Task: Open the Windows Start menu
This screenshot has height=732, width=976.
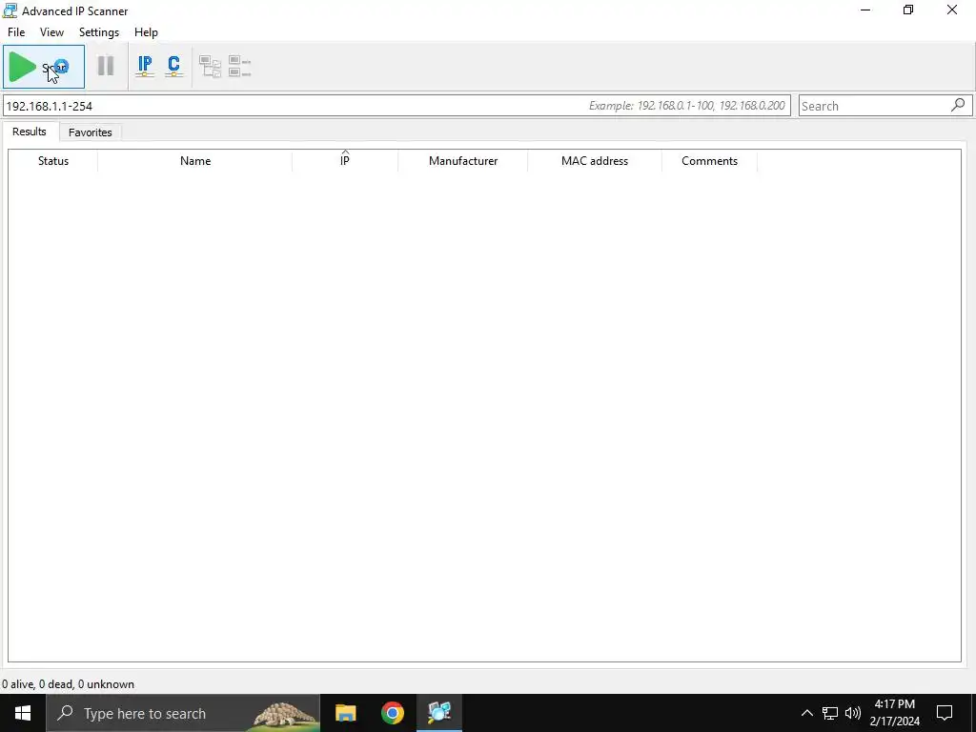Action: click(x=23, y=713)
